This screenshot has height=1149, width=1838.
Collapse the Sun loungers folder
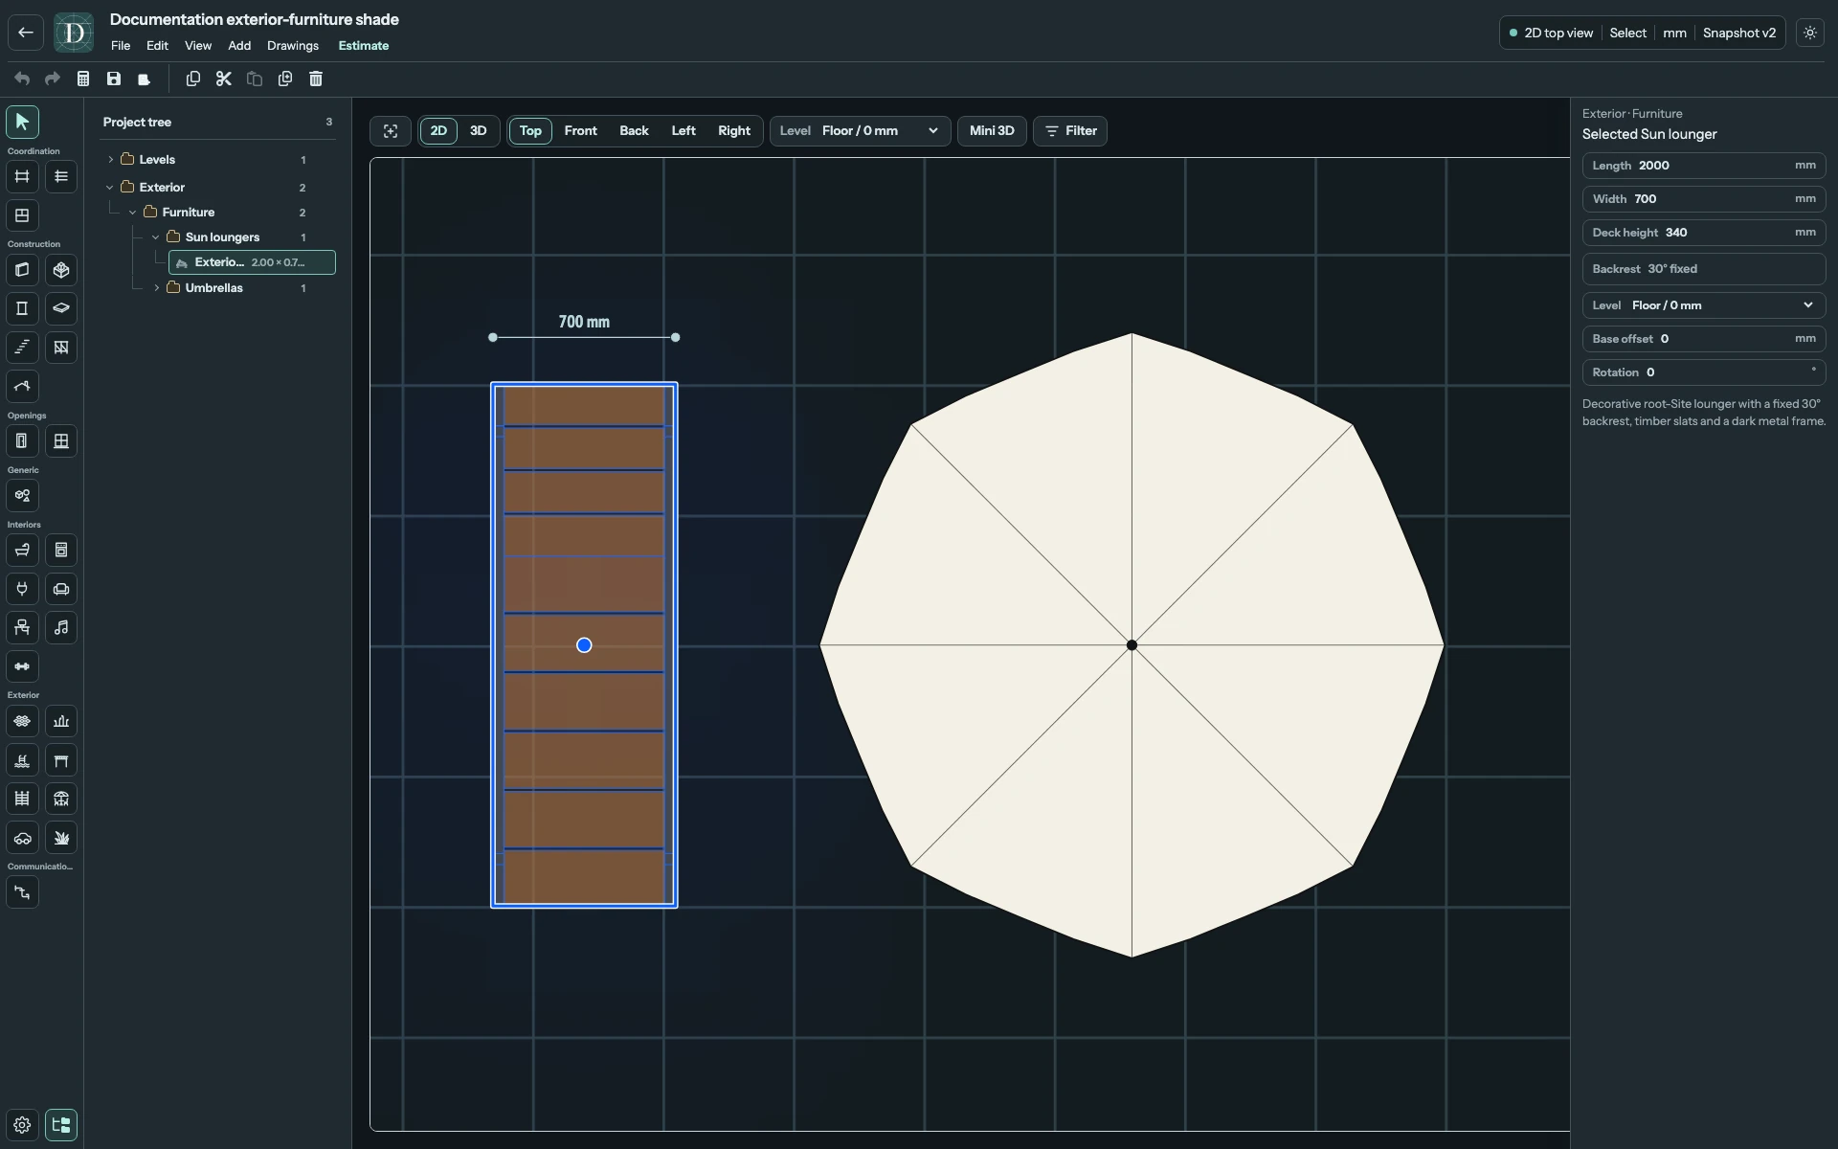coord(156,237)
